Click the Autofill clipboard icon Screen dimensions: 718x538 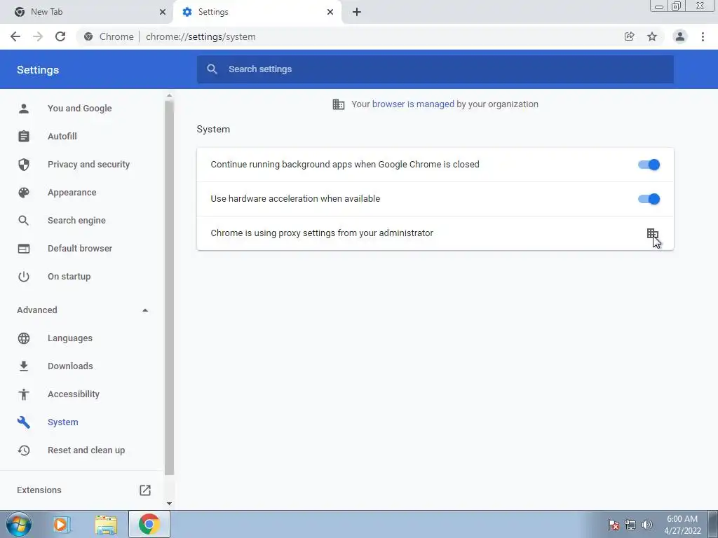pyautogui.click(x=24, y=137)
